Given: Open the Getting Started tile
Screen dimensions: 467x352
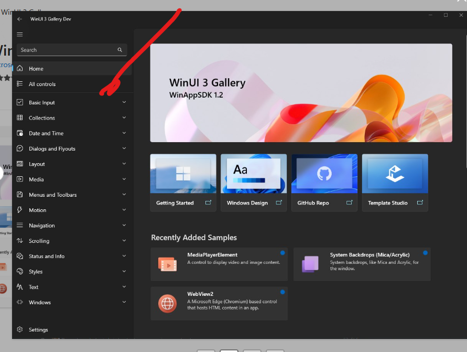Looking at the screenshot, I should point(183,183).
